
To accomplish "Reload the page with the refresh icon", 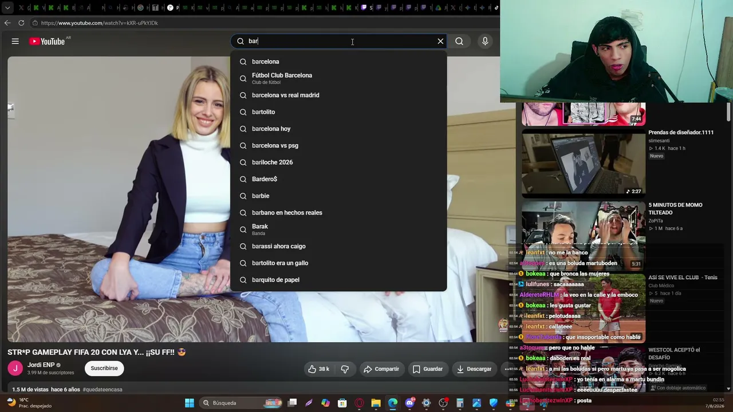I will click(21, 23).
